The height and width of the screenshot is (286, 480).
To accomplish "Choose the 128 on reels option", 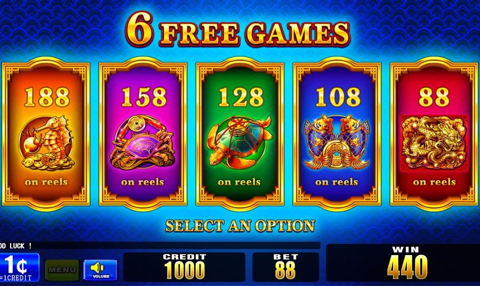I will coord(240,134).
